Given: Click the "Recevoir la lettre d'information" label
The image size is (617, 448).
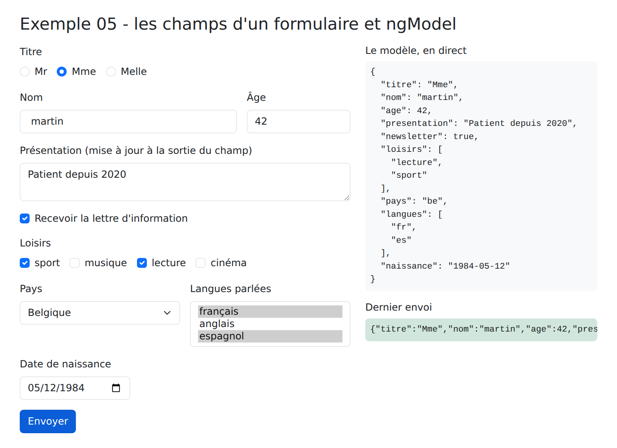Looking at the screenshot, I should point(111,218).
